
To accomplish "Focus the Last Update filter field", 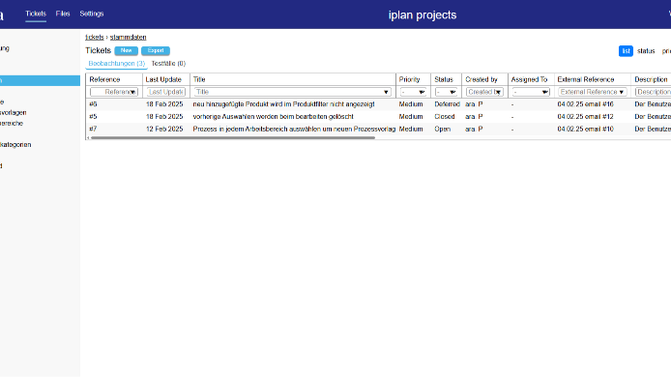I will pyautogui.click(x=166, y=92).
